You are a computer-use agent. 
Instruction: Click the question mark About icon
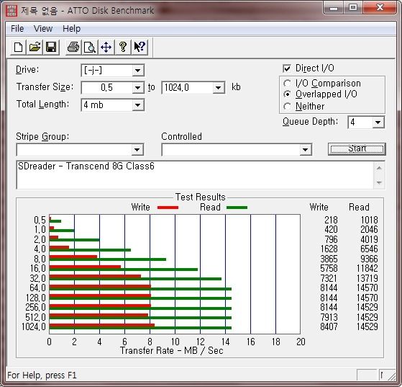point(123,48)
